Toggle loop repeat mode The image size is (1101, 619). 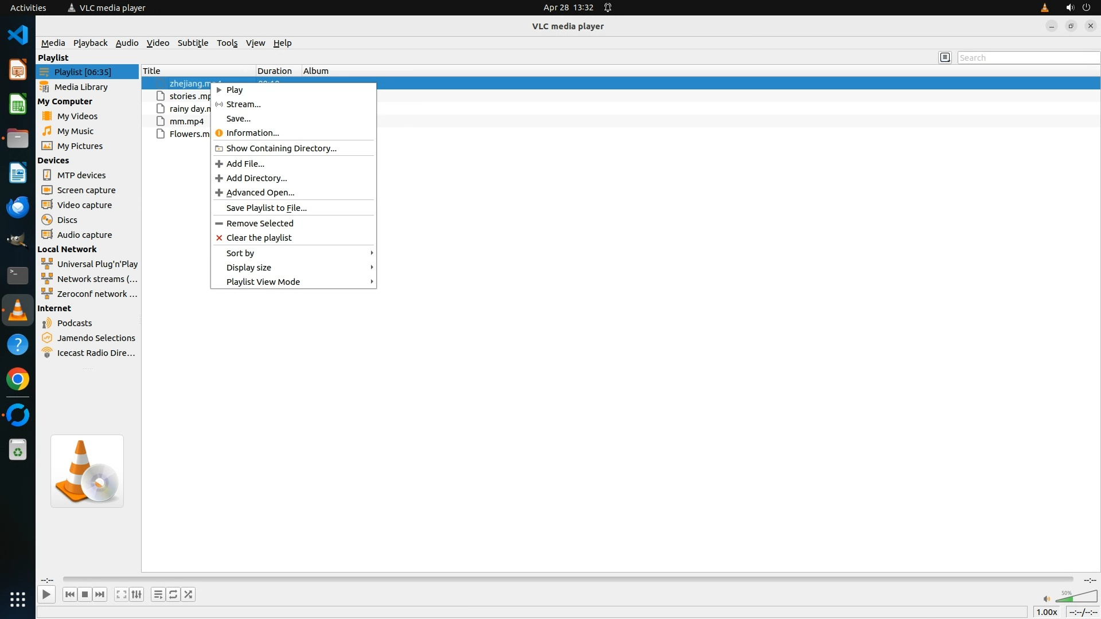pos(173,594)
